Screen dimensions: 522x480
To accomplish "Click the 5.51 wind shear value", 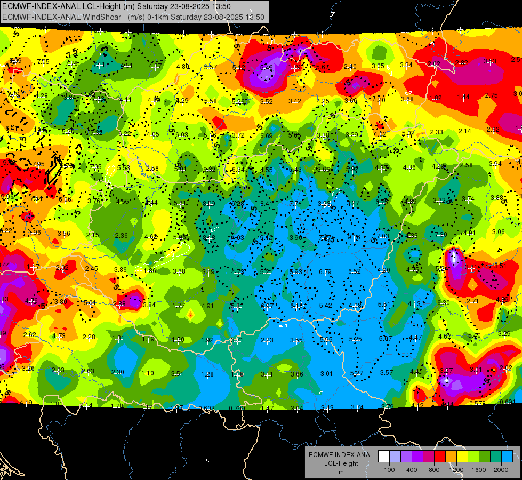I will (384, 304).
